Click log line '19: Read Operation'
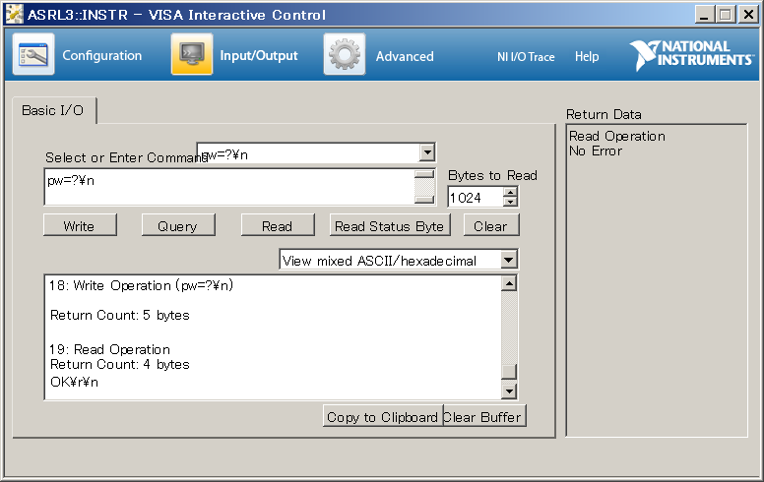764x482 pixels. [x=109, y=349]
